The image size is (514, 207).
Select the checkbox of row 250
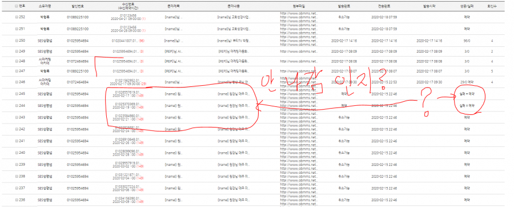(17, 41)
